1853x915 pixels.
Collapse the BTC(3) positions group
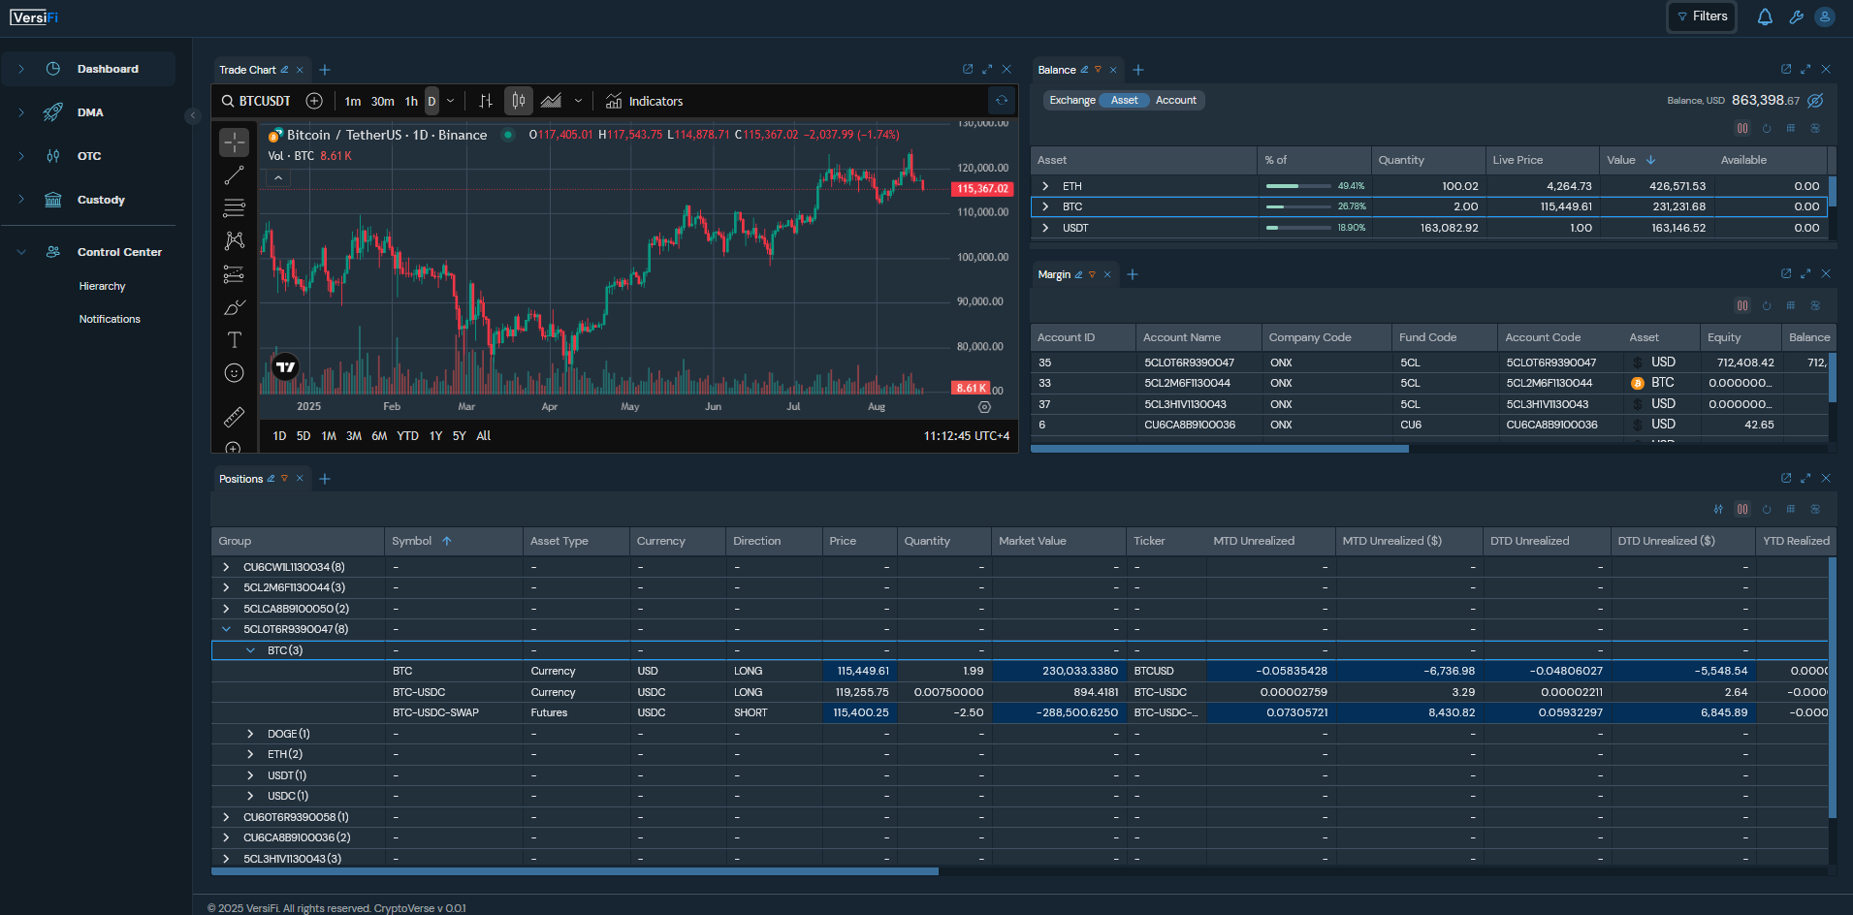[x=250, y=650]
